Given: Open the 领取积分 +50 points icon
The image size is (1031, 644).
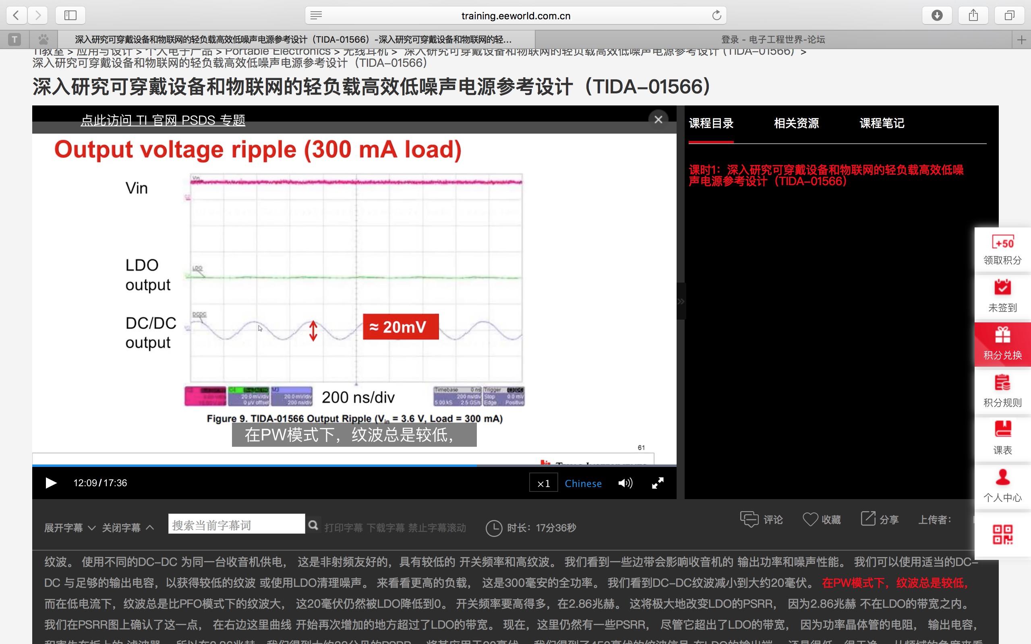Looking at the screenshot, I should click(1002, 243).
